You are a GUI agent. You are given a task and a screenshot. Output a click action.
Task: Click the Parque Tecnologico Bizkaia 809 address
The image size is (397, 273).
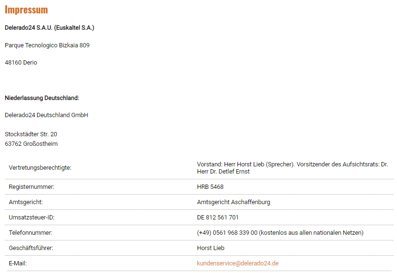tap(47, 45)
